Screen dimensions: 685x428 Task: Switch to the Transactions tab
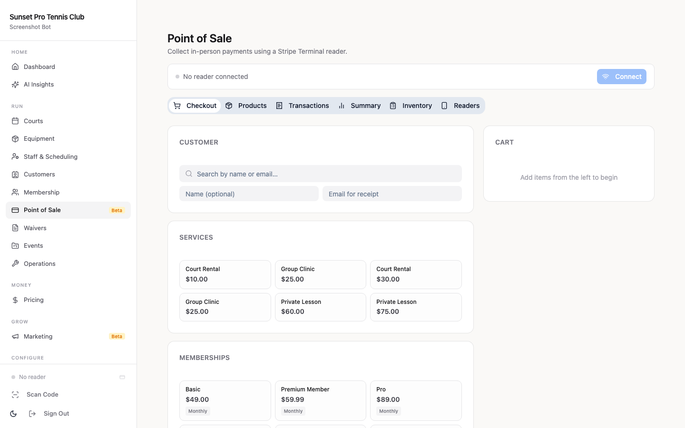click(302, 106)
